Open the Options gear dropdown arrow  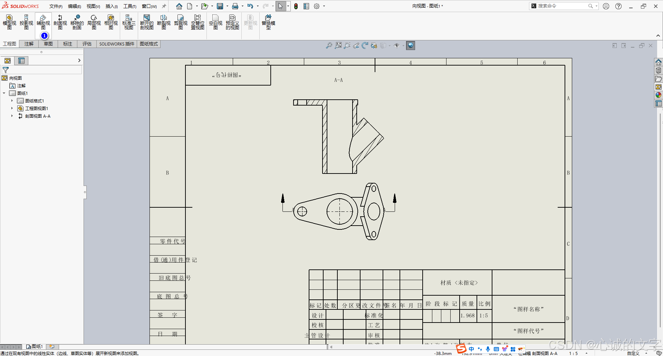pos(324,6)
